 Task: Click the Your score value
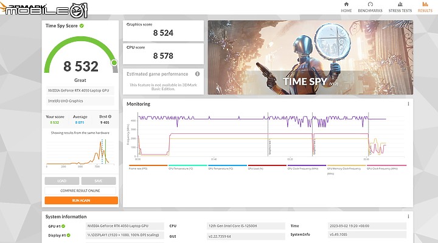(x=55, y=122)
